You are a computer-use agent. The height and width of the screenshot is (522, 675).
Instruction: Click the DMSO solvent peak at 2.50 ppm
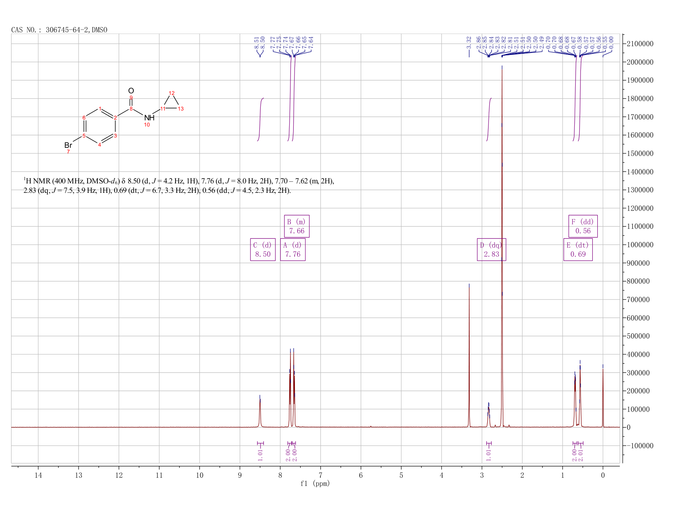(x=502, y=246)
